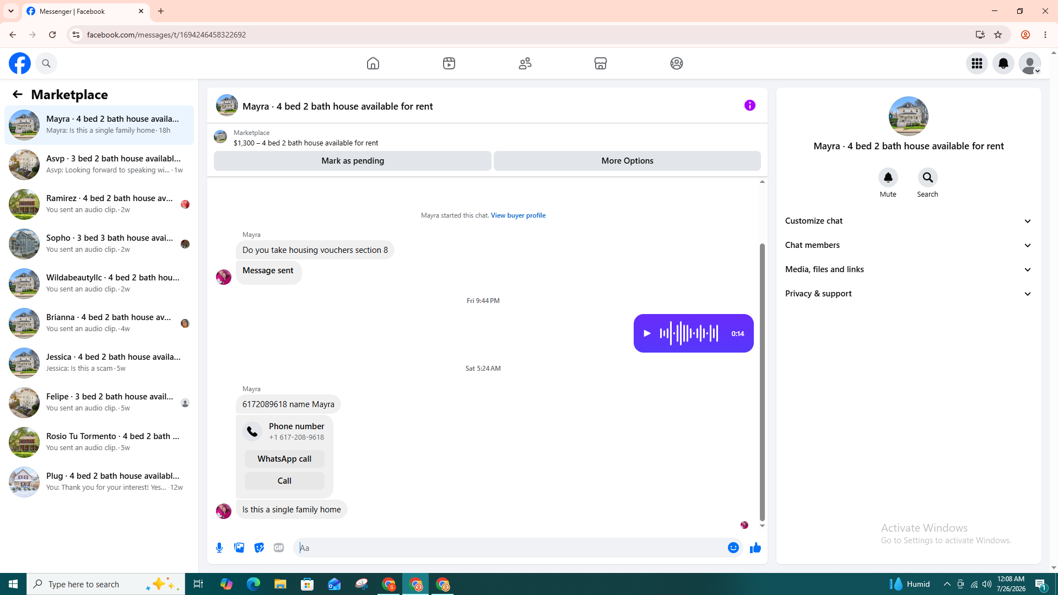Click the large listing photo in side panel

point(909,116)
